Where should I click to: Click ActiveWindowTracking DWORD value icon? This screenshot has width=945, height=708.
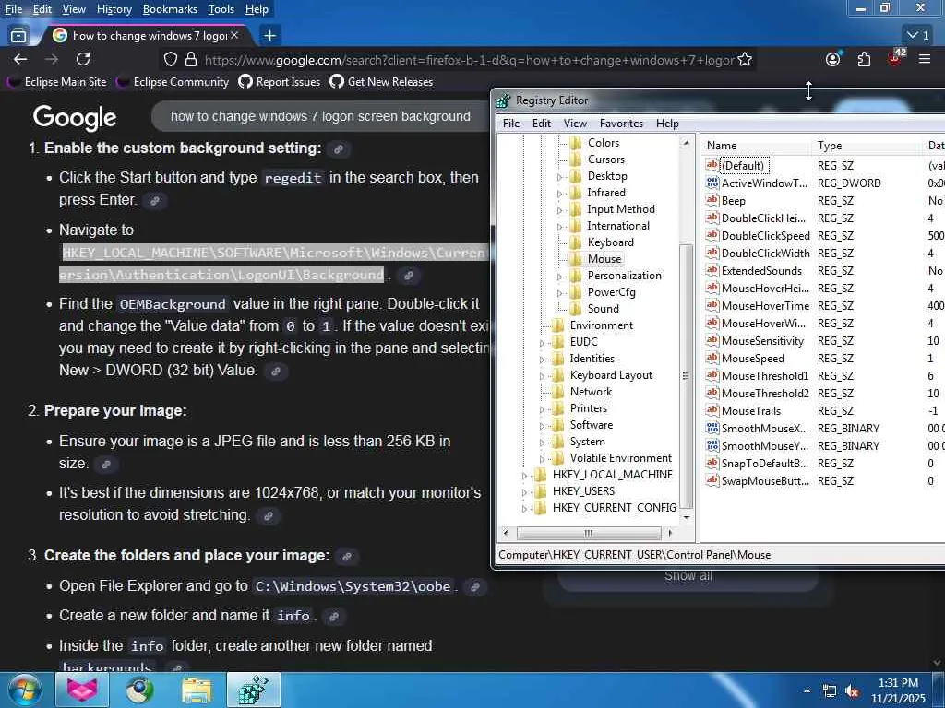[x=712, y=183]
